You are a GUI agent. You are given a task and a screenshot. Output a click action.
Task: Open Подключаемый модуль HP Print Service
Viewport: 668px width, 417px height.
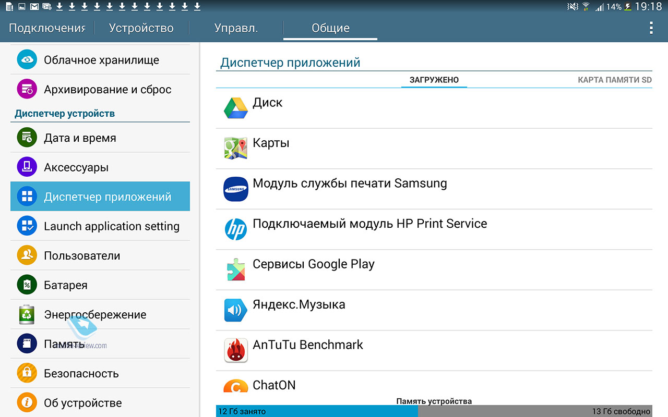434,229
